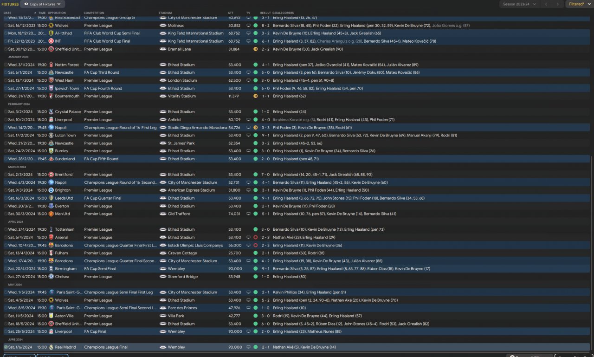Click the Arsenal club badge

tap(51, 237)
